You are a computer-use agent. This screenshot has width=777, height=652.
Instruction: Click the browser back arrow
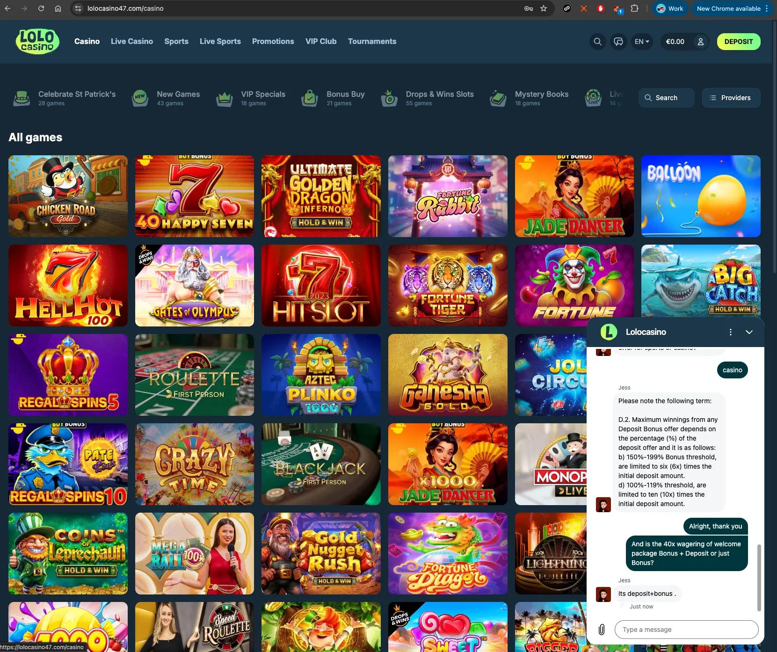(7, 8)
